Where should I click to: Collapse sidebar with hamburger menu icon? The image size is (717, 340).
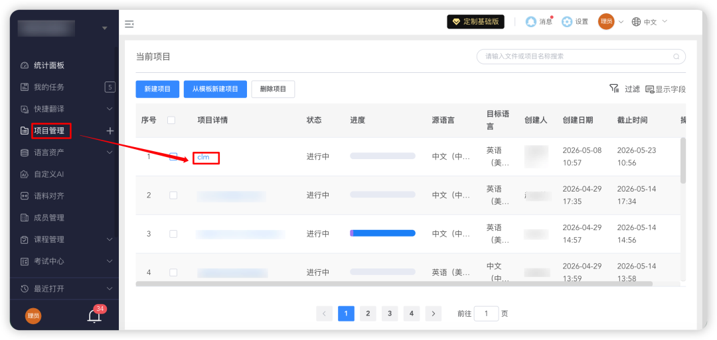[x=129, y=24]
